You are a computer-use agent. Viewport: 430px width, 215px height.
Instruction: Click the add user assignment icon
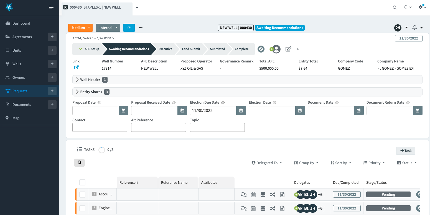pos(275,49)
